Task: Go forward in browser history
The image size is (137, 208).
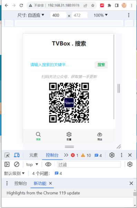Action: coord(14,6)
